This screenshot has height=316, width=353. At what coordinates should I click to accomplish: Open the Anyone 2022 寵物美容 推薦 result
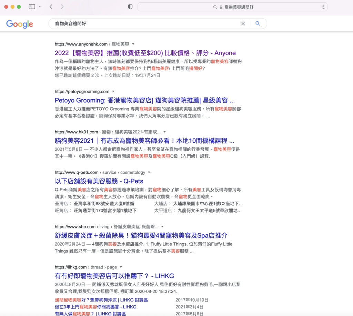145,53
